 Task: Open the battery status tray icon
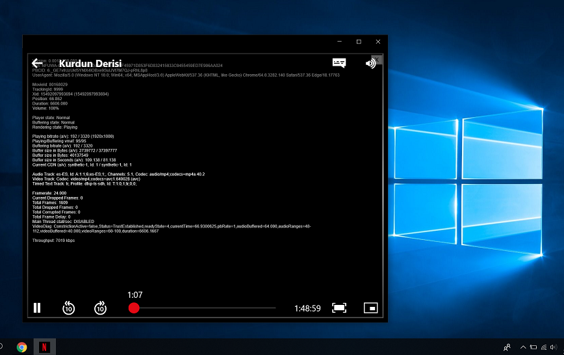pyautogui.click(x=533, y=347)
